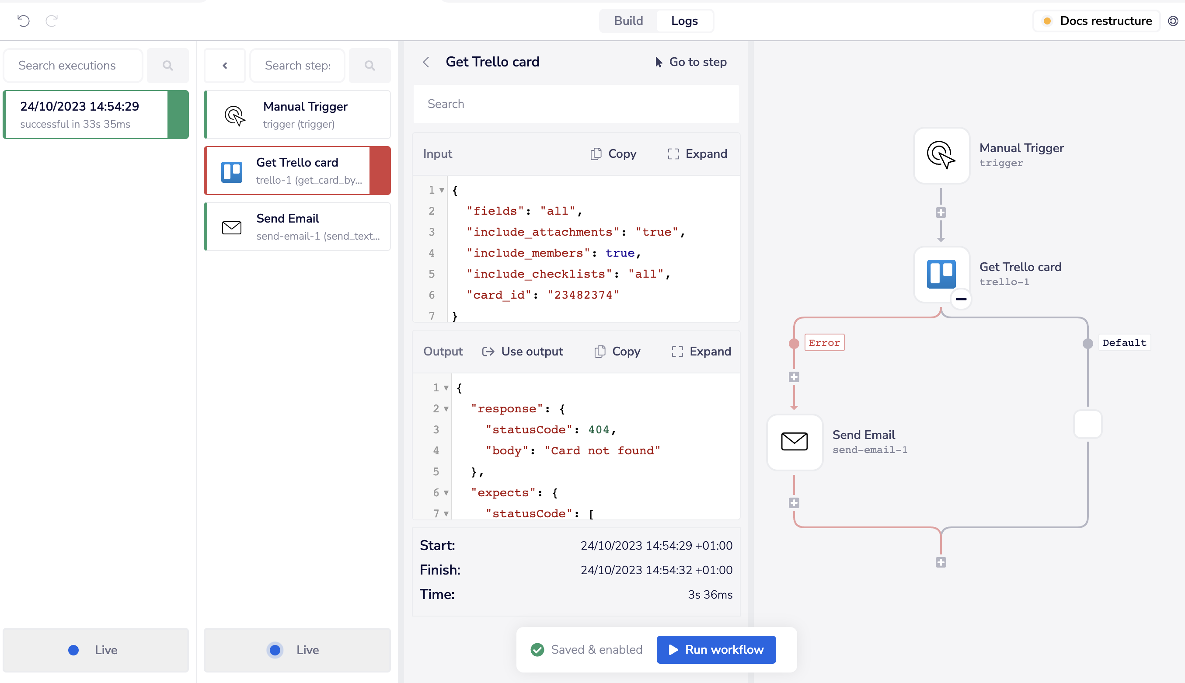Click the Use output icon in Output toolbar

487,351
